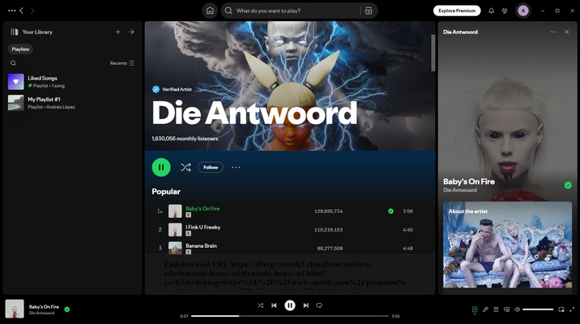The image size is (580, 324).
Task: Click the I Fink U Freeky cover thumbnail
Action: coord(175,230)
